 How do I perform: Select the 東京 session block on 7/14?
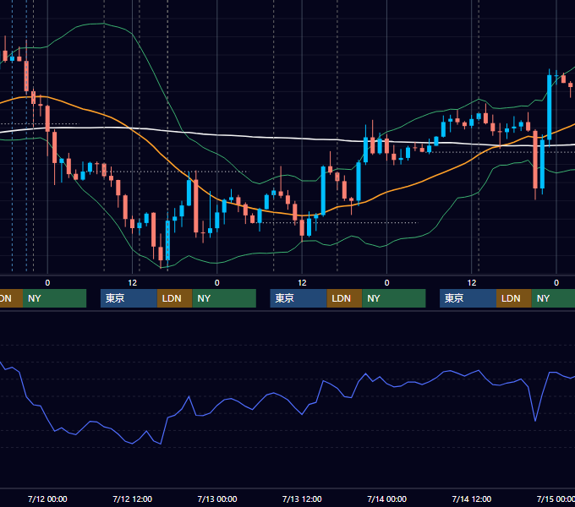(x=468, y=298)
